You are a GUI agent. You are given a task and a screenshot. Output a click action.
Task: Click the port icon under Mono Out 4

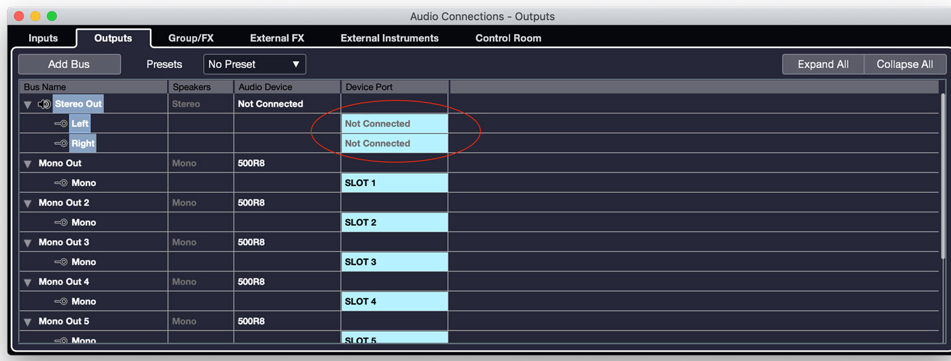tap(60, 301)
